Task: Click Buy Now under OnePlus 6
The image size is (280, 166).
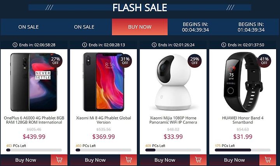Action: pos(26,160)
